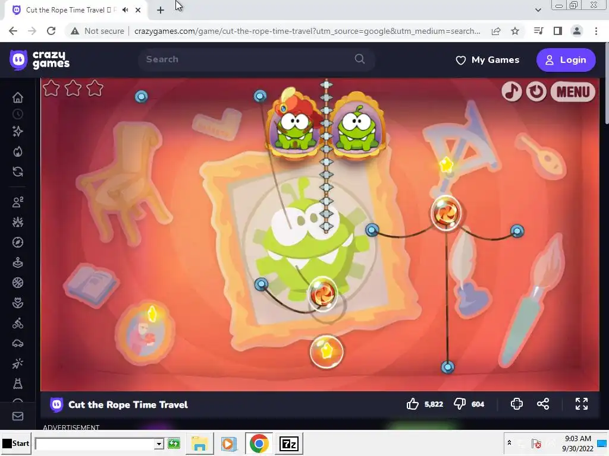
Task: Select the address bar URL
Action: point(307,31)
